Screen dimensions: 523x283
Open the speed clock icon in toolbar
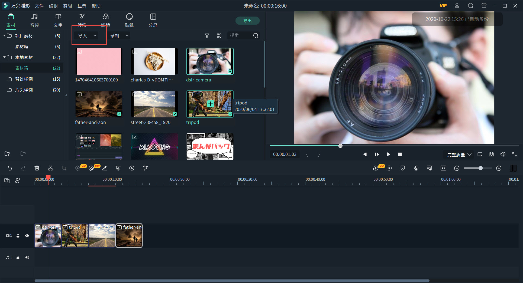[132, 168]
